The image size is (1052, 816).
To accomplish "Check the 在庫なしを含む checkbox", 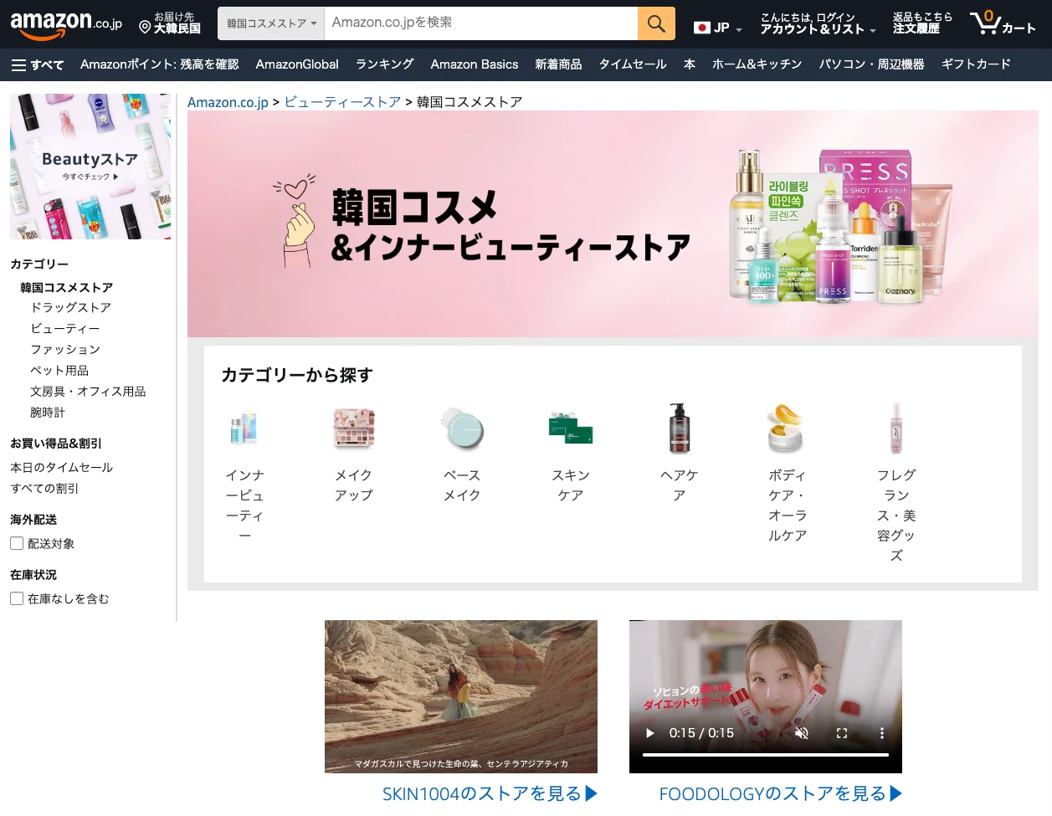I will [17, 598].
